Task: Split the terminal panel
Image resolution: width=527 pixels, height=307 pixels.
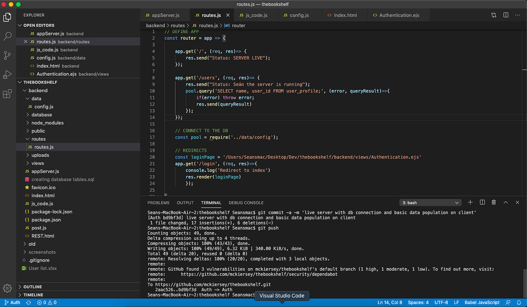Action: (x=482, y=202)
